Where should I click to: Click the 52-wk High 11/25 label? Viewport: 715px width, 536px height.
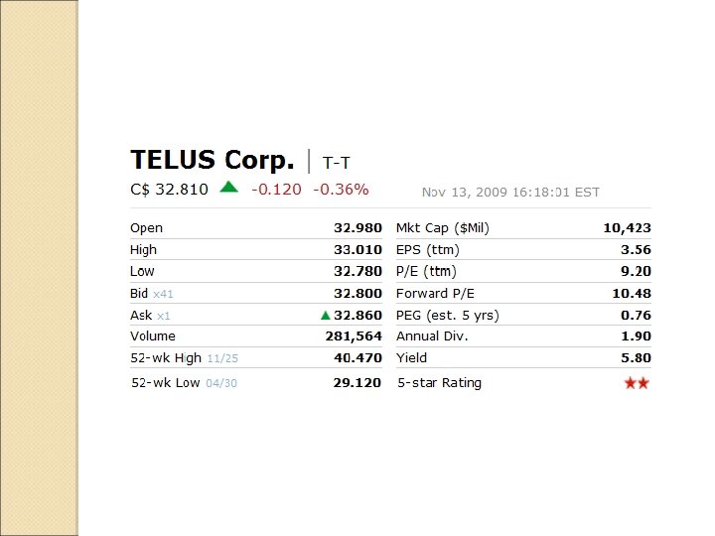click(184, 358)
